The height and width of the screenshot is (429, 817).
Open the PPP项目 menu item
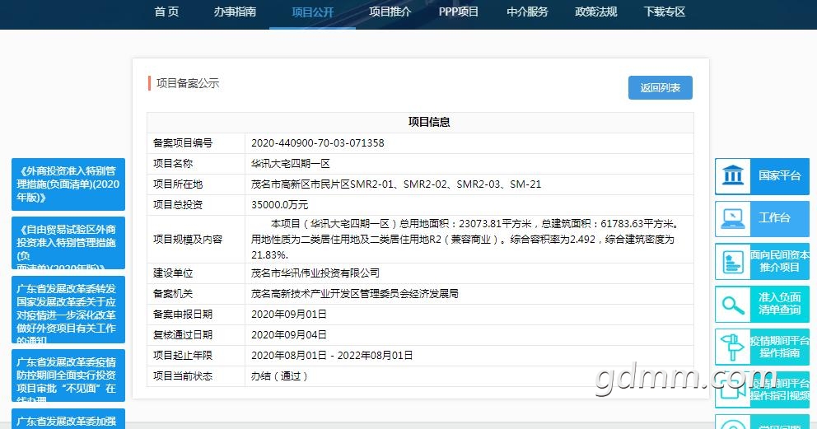[x=459, y=12]
